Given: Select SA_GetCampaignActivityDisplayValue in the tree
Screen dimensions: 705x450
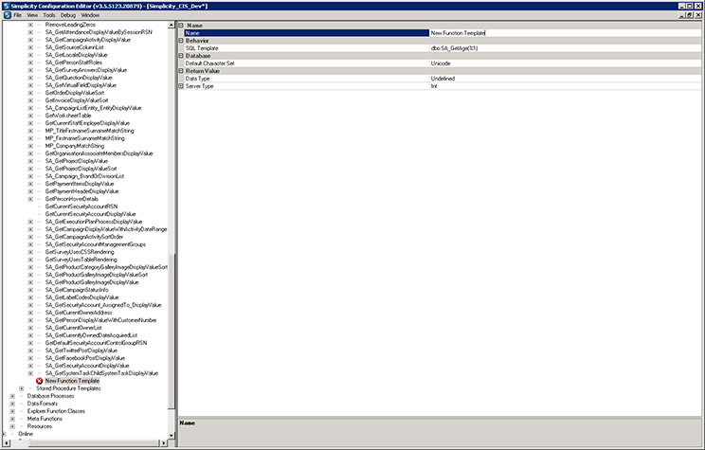Looking at the screenshot, I should tap(88, 40).
